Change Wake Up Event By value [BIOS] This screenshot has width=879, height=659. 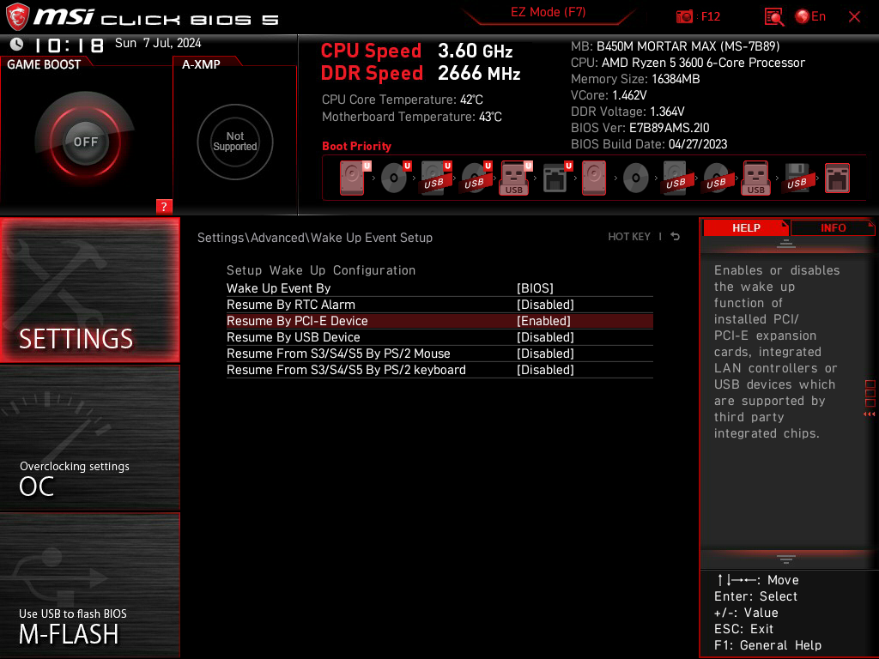(535, 288)
